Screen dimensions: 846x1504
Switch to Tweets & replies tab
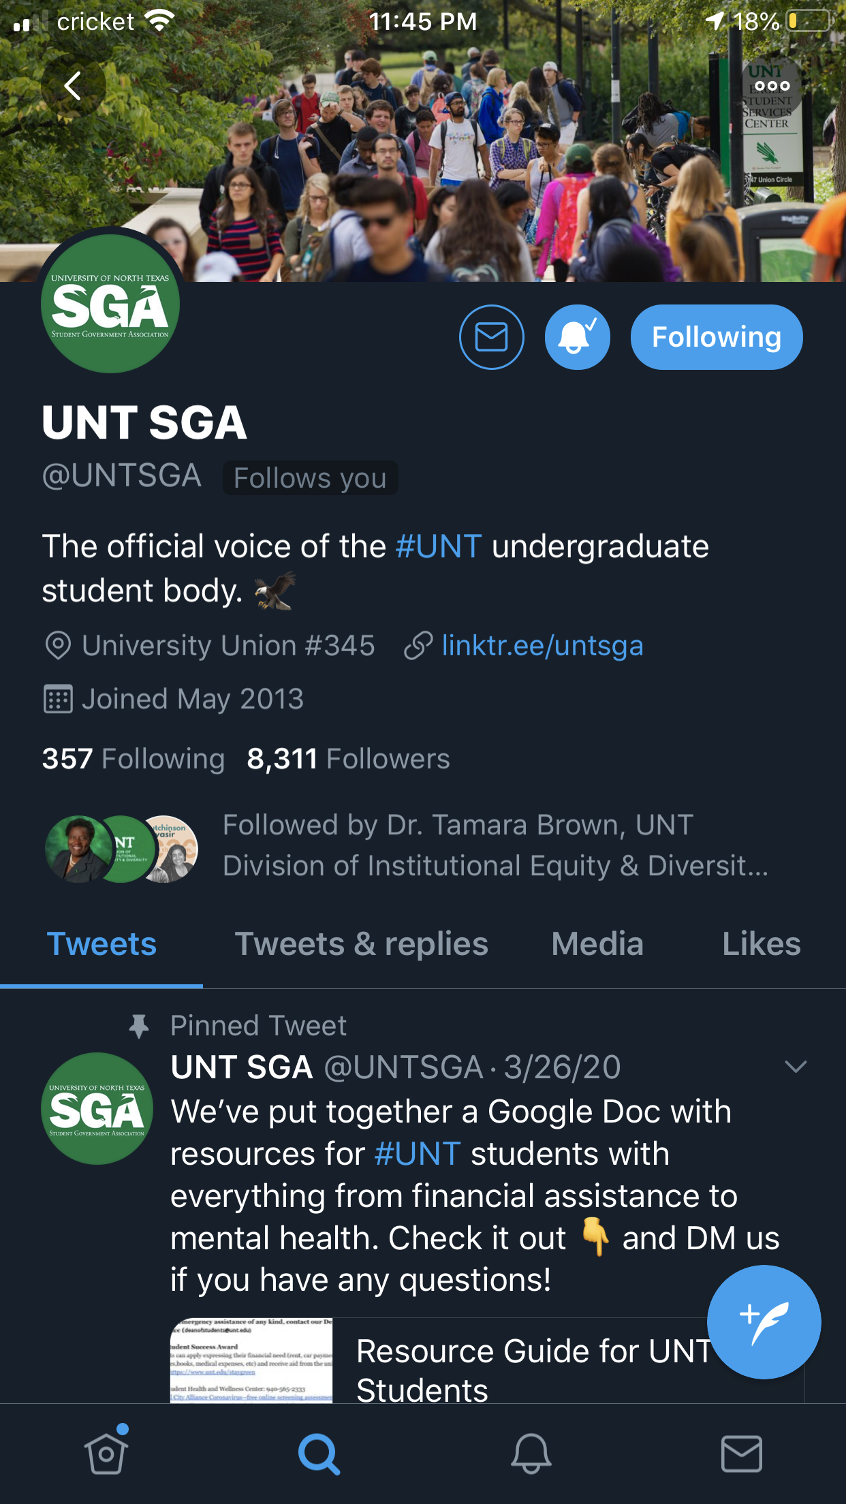[361, 944]
